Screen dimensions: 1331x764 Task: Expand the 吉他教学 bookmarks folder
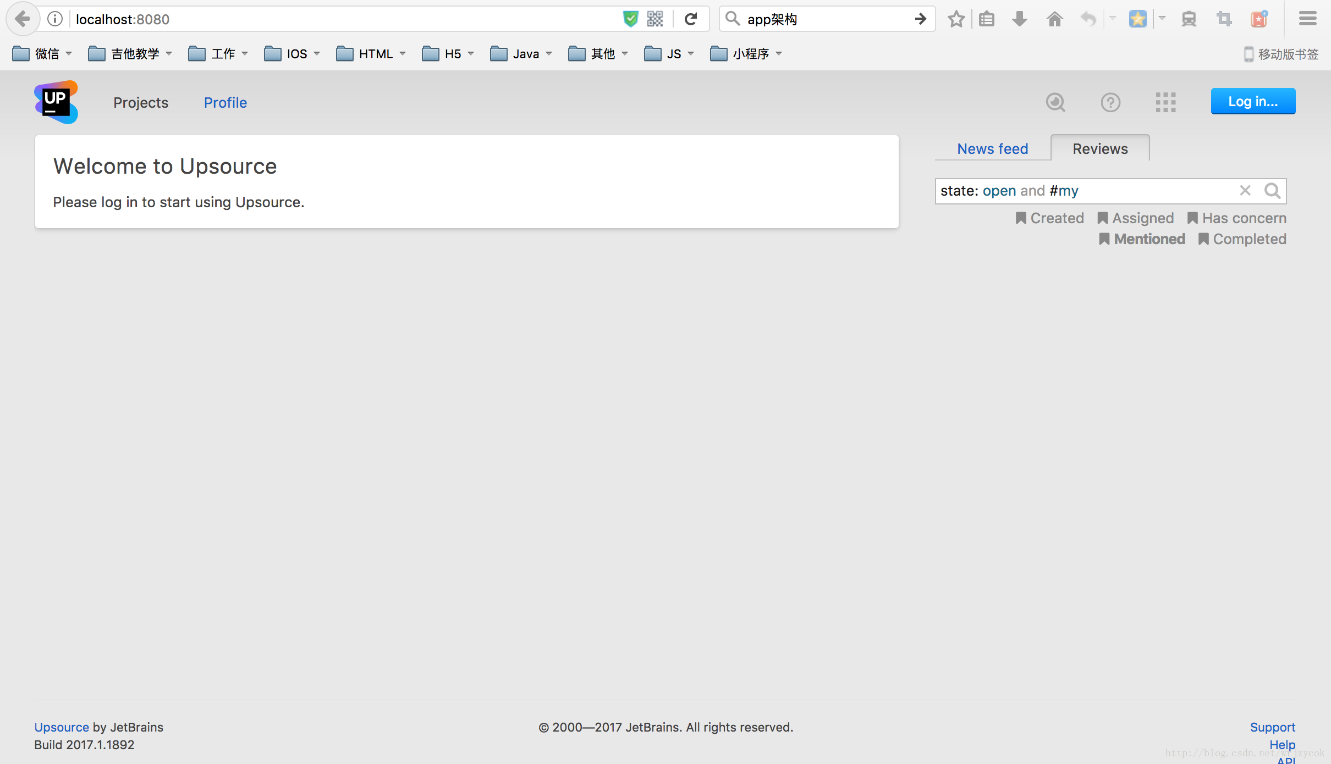(130, 54)
